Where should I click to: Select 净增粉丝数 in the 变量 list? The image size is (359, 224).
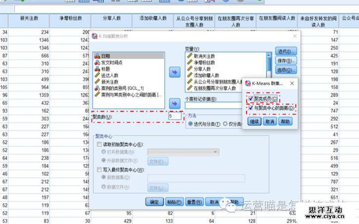pyautogui.click(x=201, y=63)
